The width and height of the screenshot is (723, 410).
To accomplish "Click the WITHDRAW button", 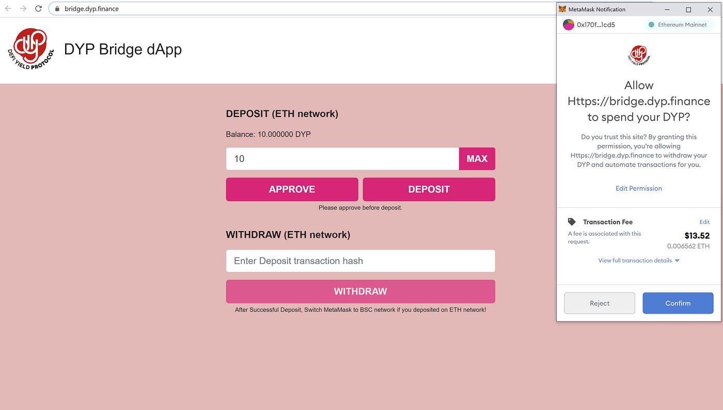I will click(360, 291).
